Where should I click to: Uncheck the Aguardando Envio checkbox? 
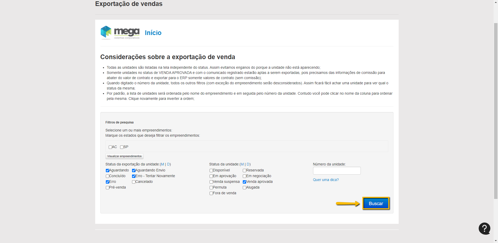[x=134, y=170]
